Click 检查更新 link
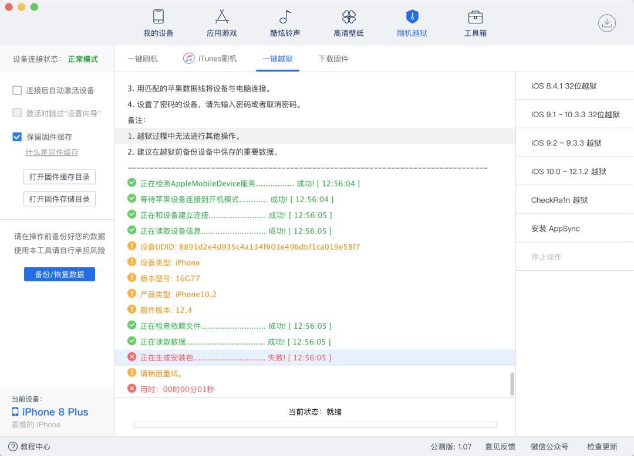634x456 pixels. pos(602,447)
